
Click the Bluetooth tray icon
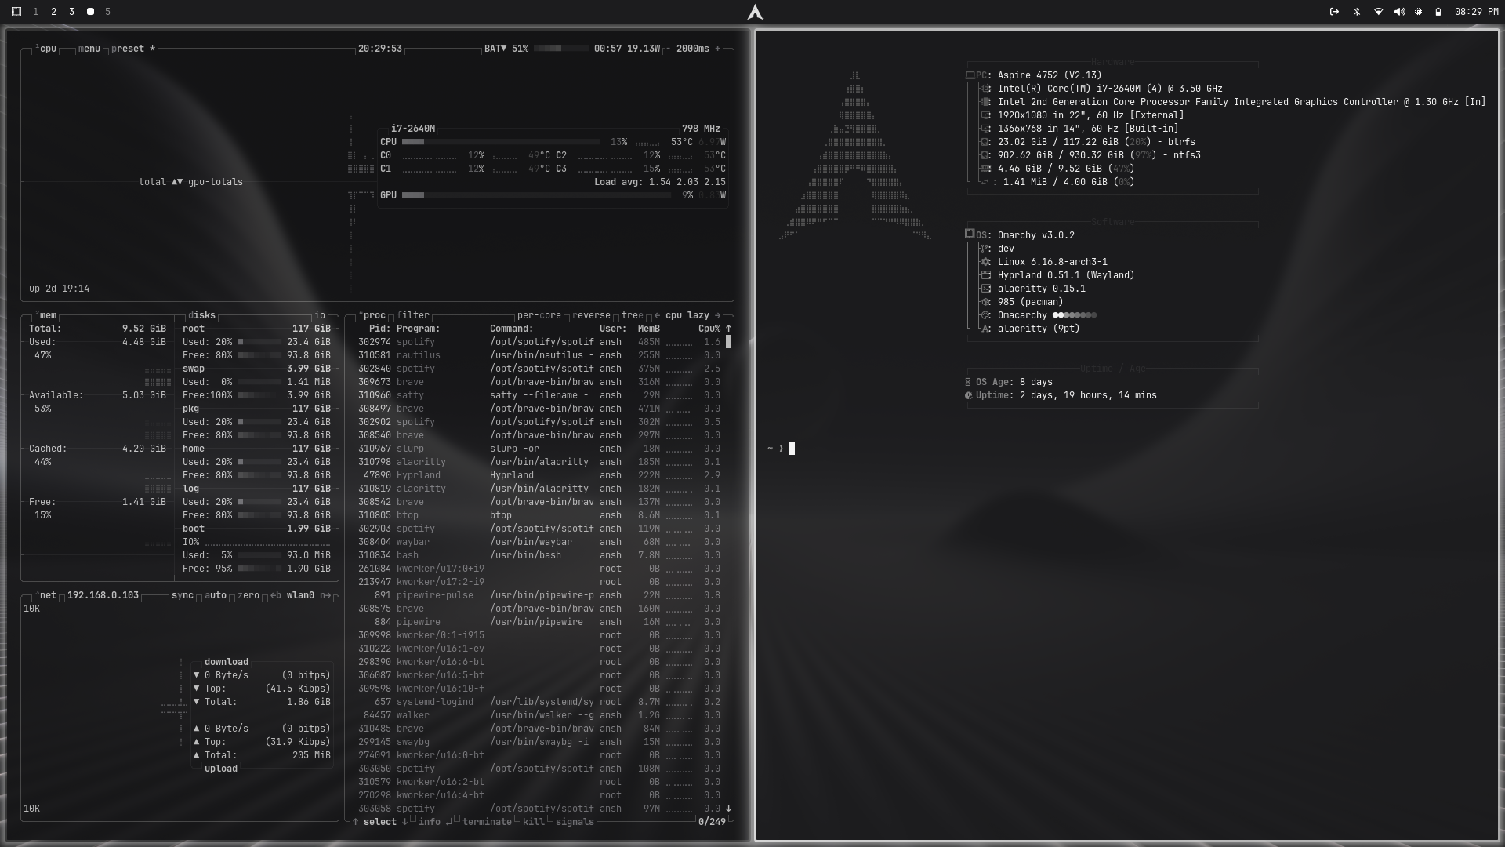(1357, 12)
